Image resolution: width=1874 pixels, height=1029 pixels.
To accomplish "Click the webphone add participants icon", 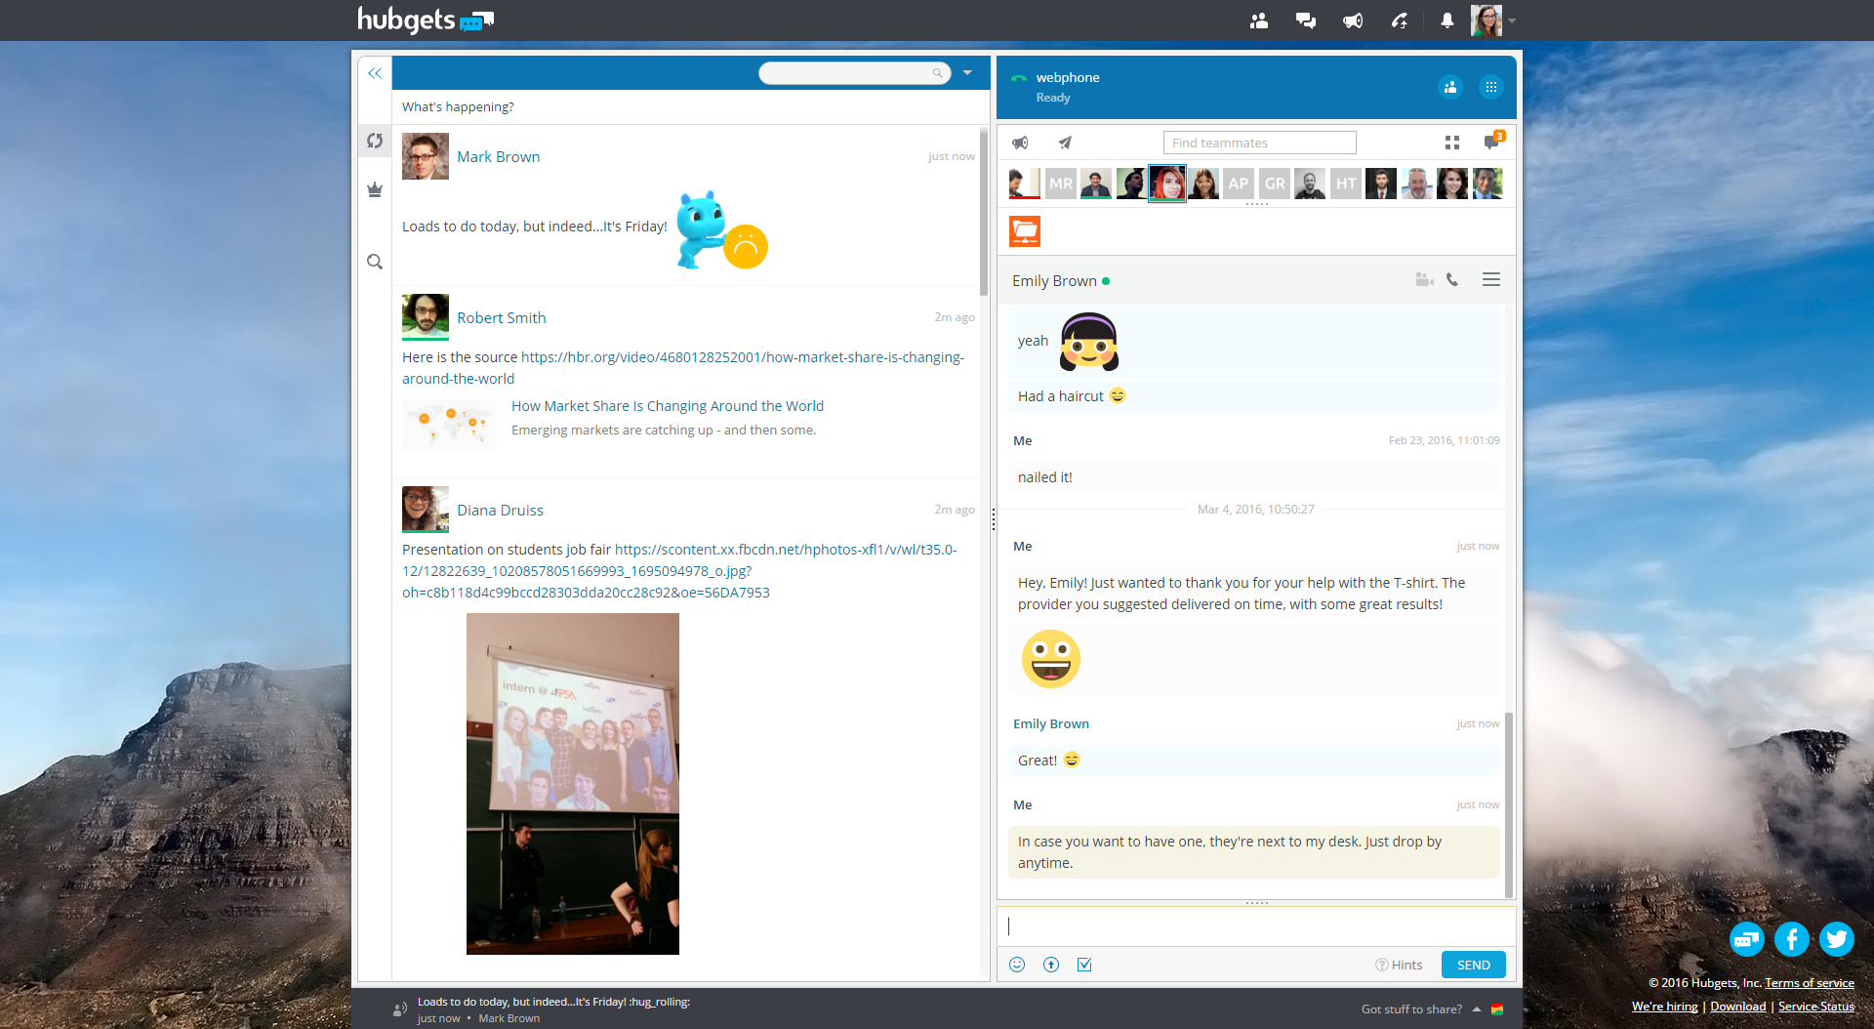I will (x=1450, y=87).
